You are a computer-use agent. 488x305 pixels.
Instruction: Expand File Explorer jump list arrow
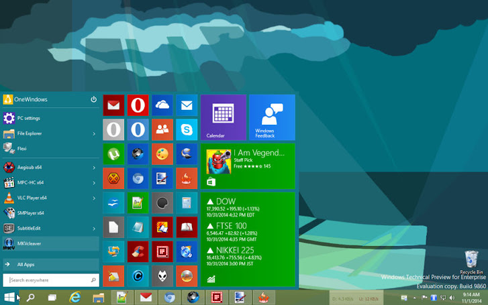coord(94,133)
